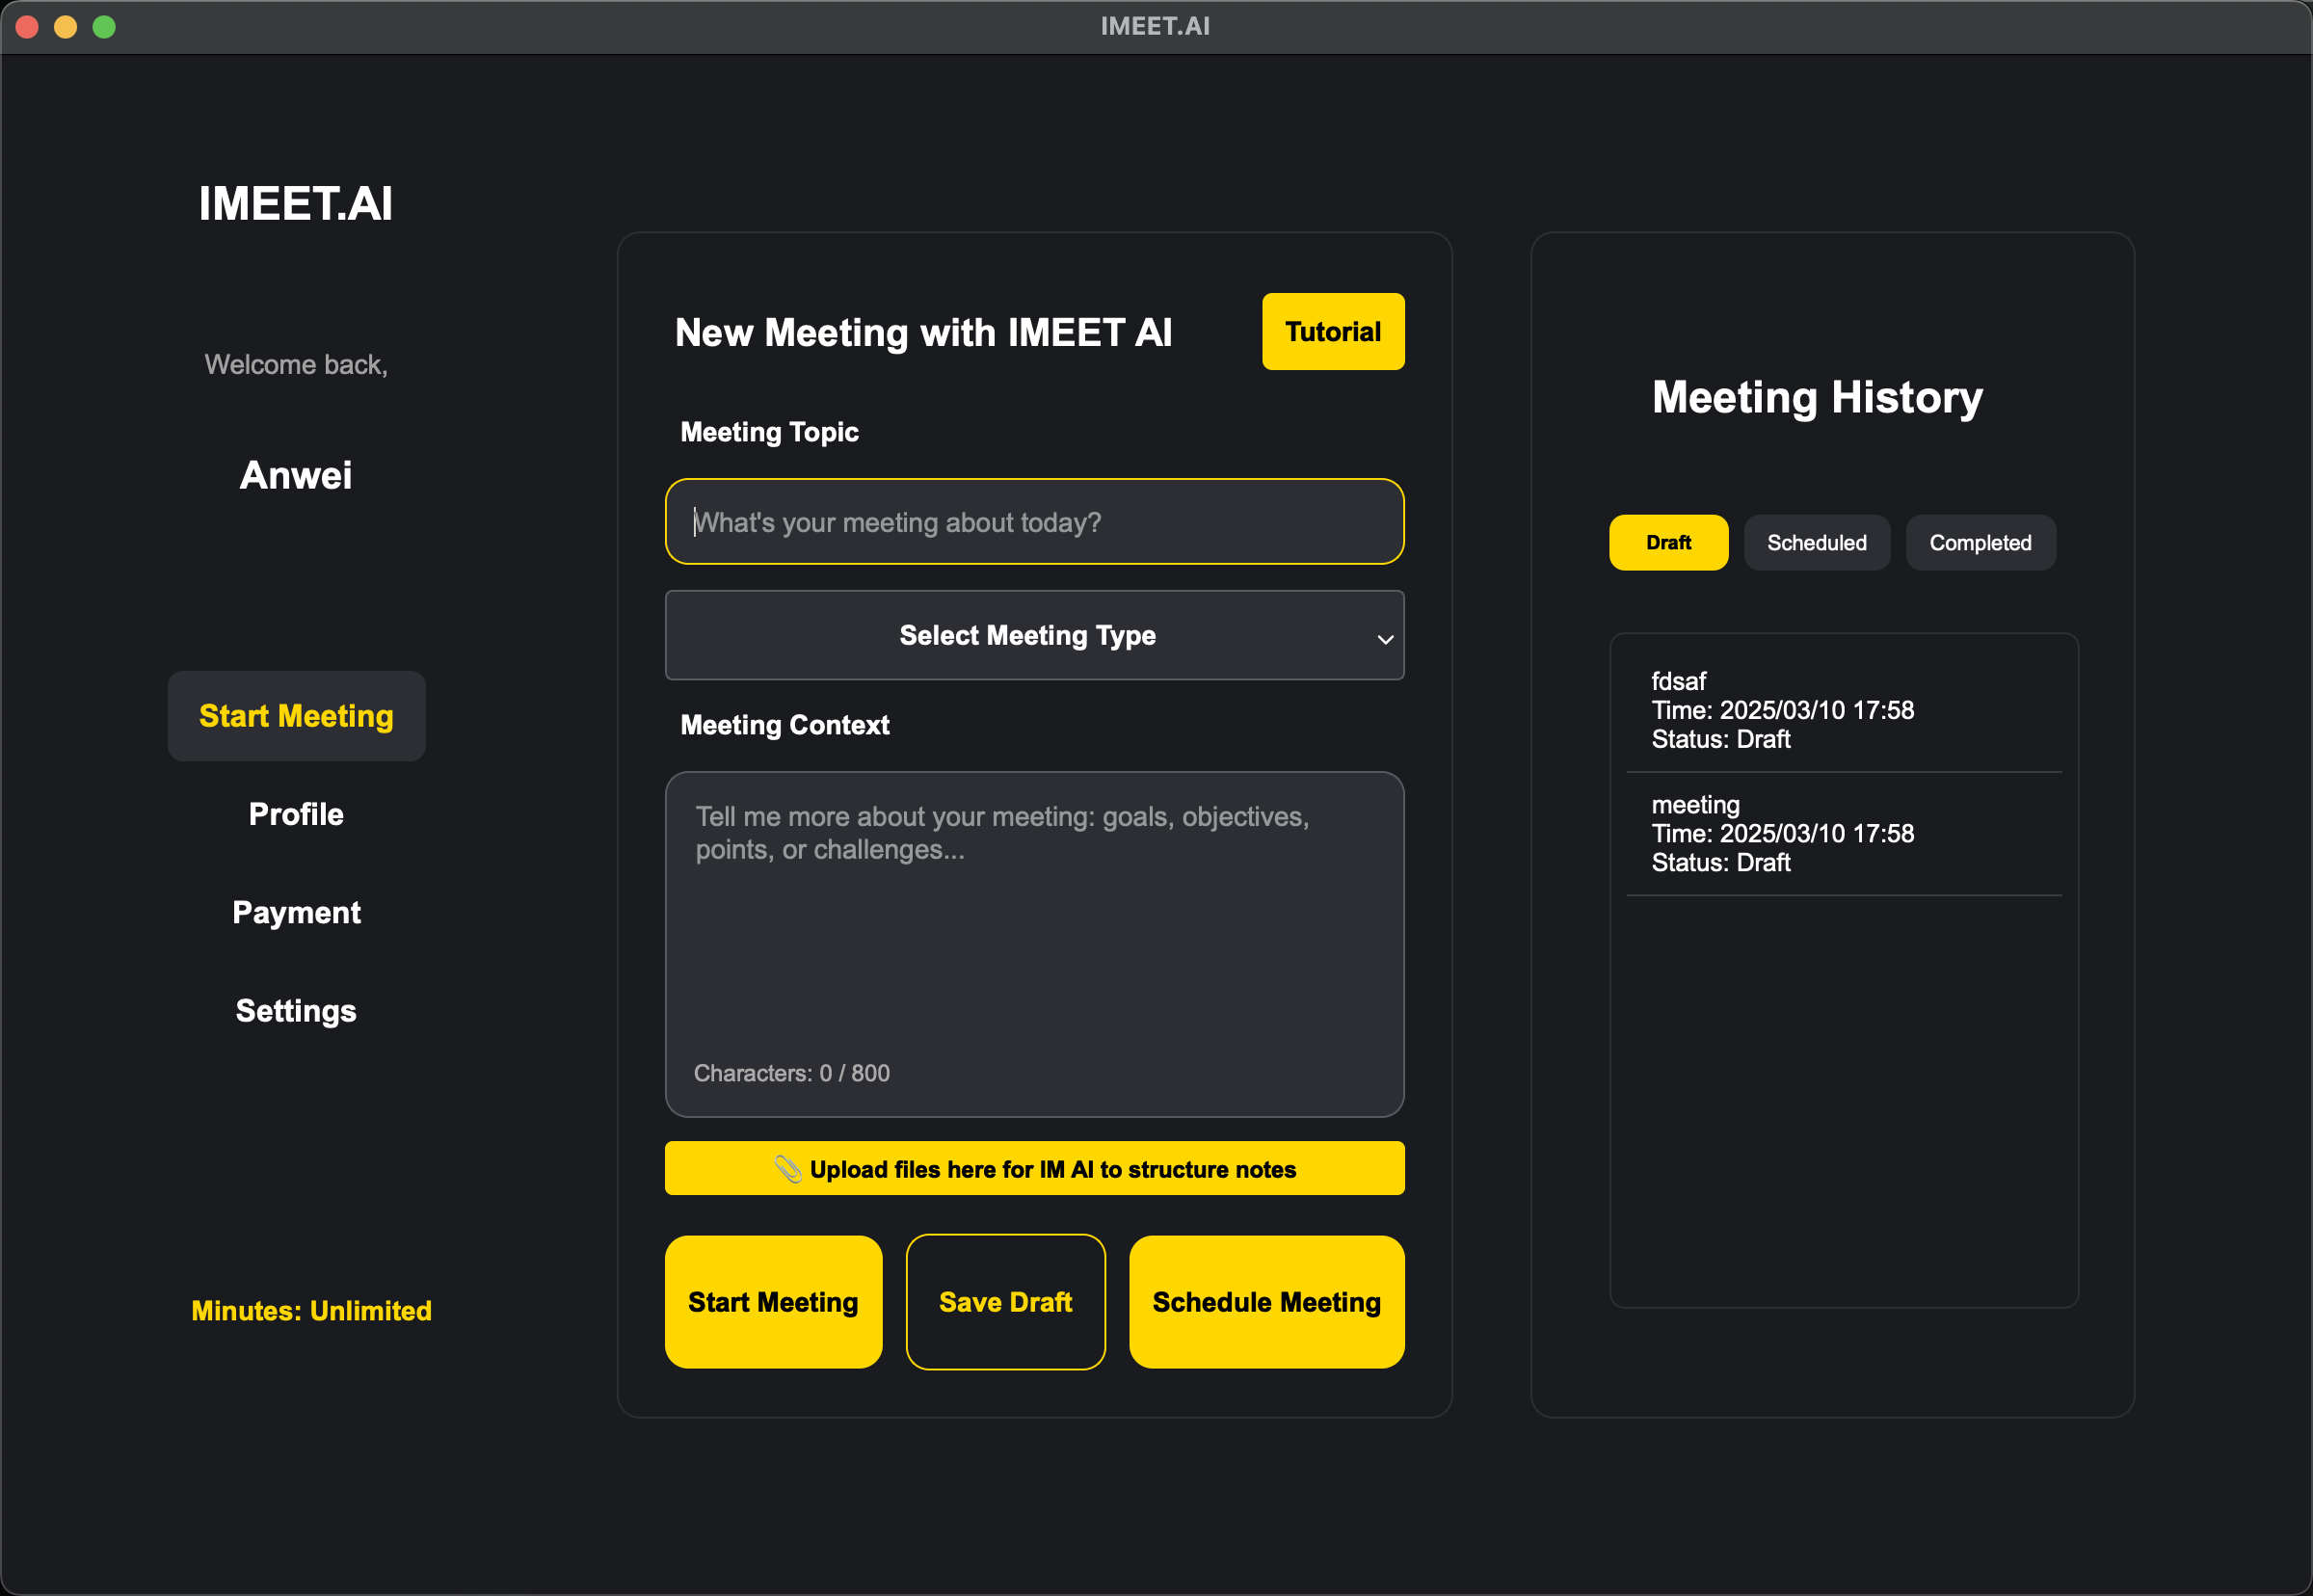The height and width of the screenshot is (1596, 2313).
Task: Click the Save Draft button
Action: pos(1005,1302)
